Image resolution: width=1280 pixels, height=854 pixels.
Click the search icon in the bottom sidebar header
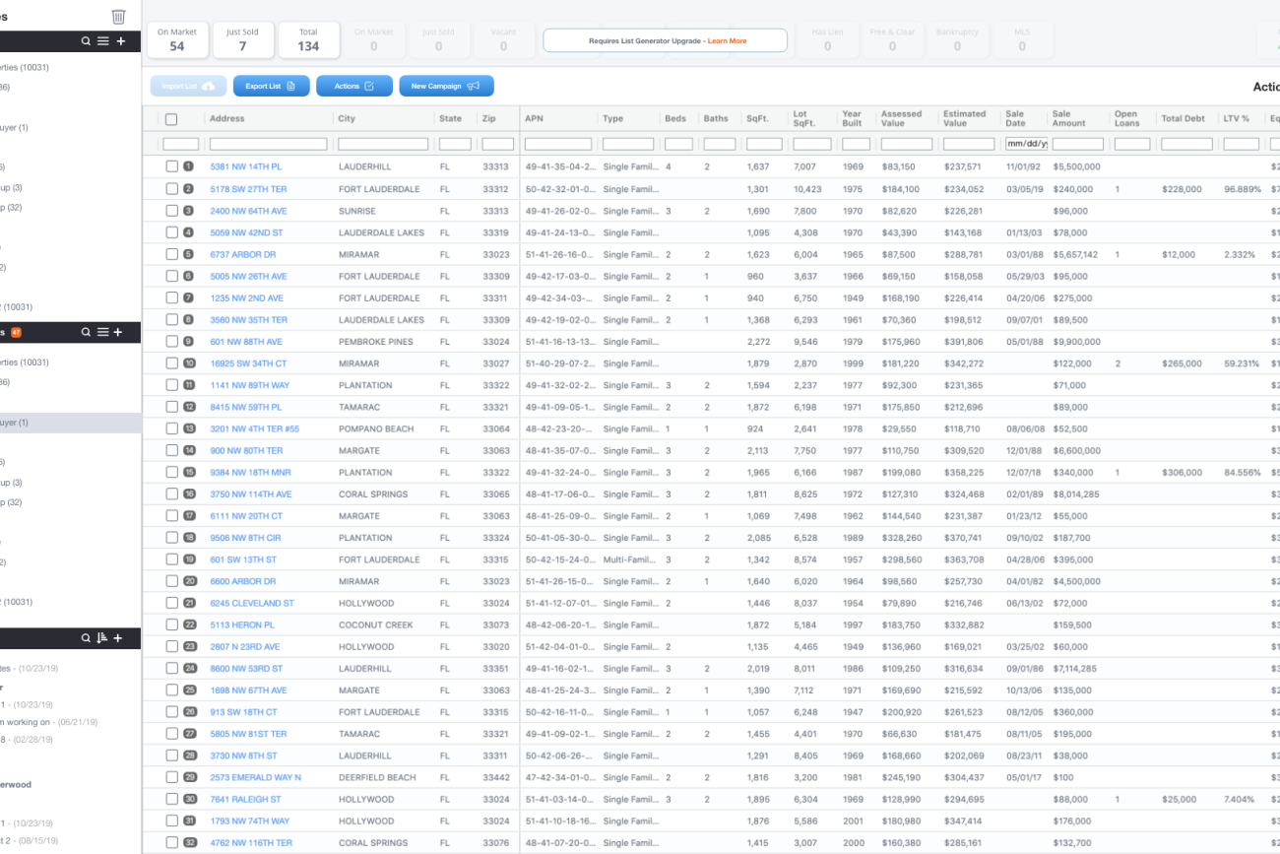point(86,638)
